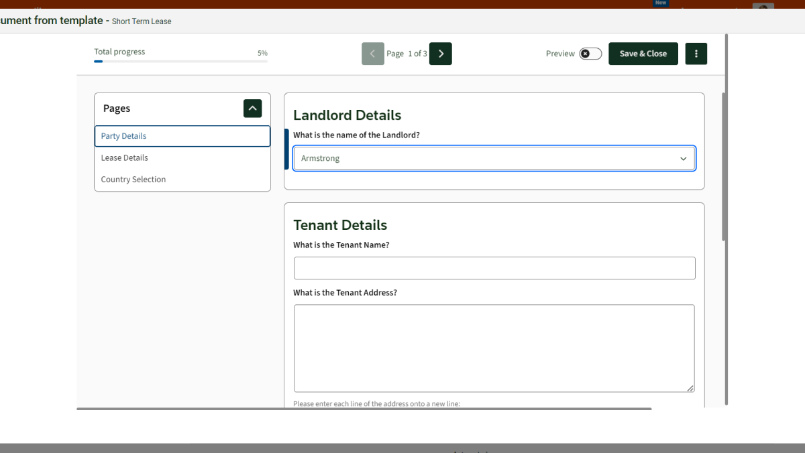Click the Tenant Name input field
The height and width of the screenshot is (453, 805).
tap(494, 268)
